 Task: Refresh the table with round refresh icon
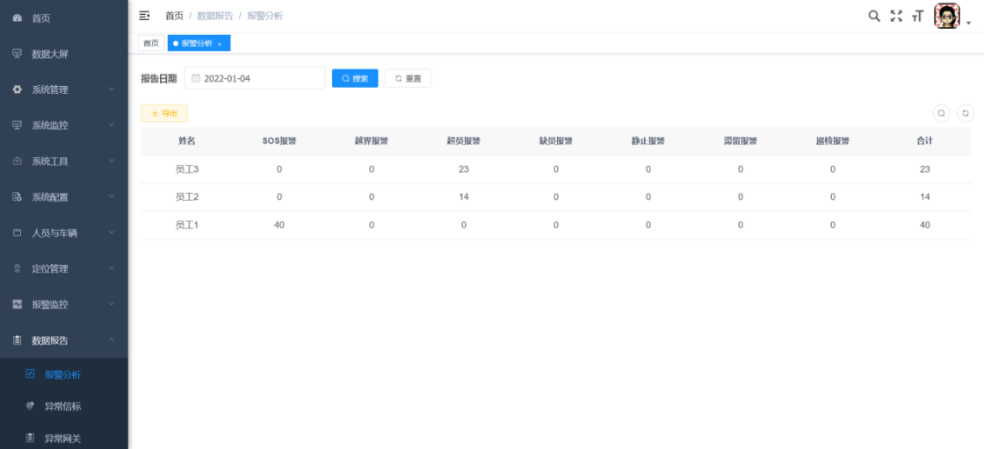(965, 113)
